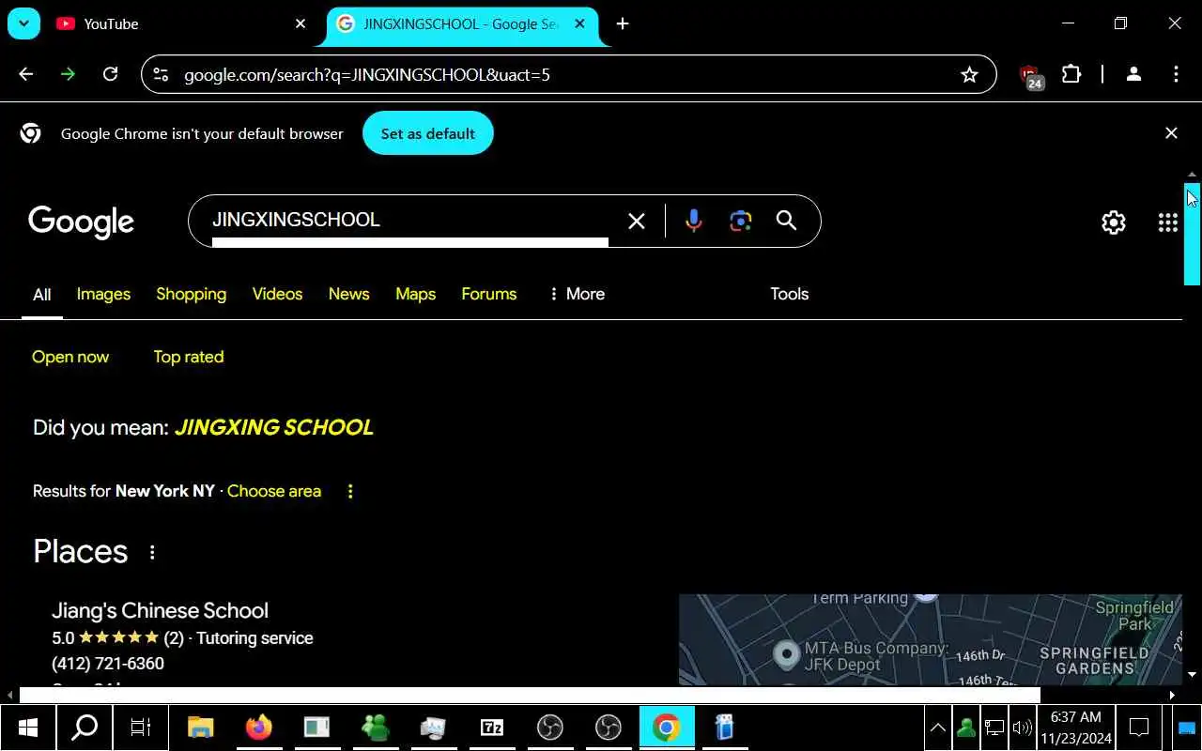
Task: Go to the Google logo homepage
Action: (82, 222)
